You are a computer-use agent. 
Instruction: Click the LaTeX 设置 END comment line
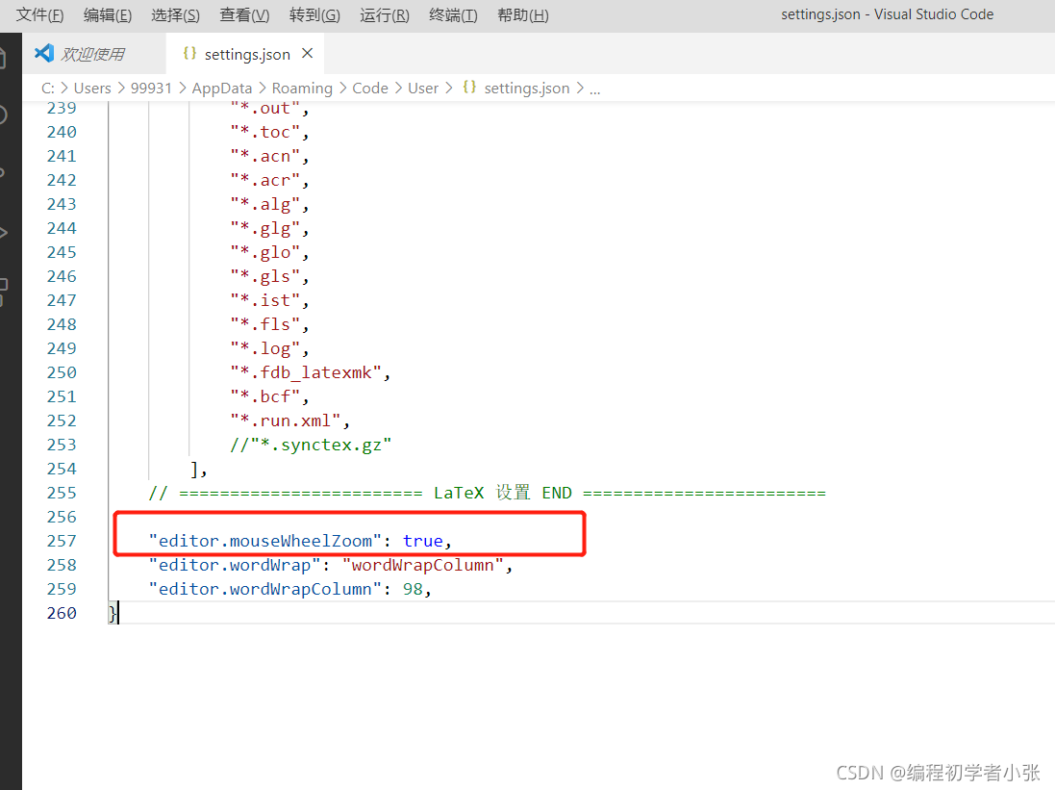click(x=488, y=493)
